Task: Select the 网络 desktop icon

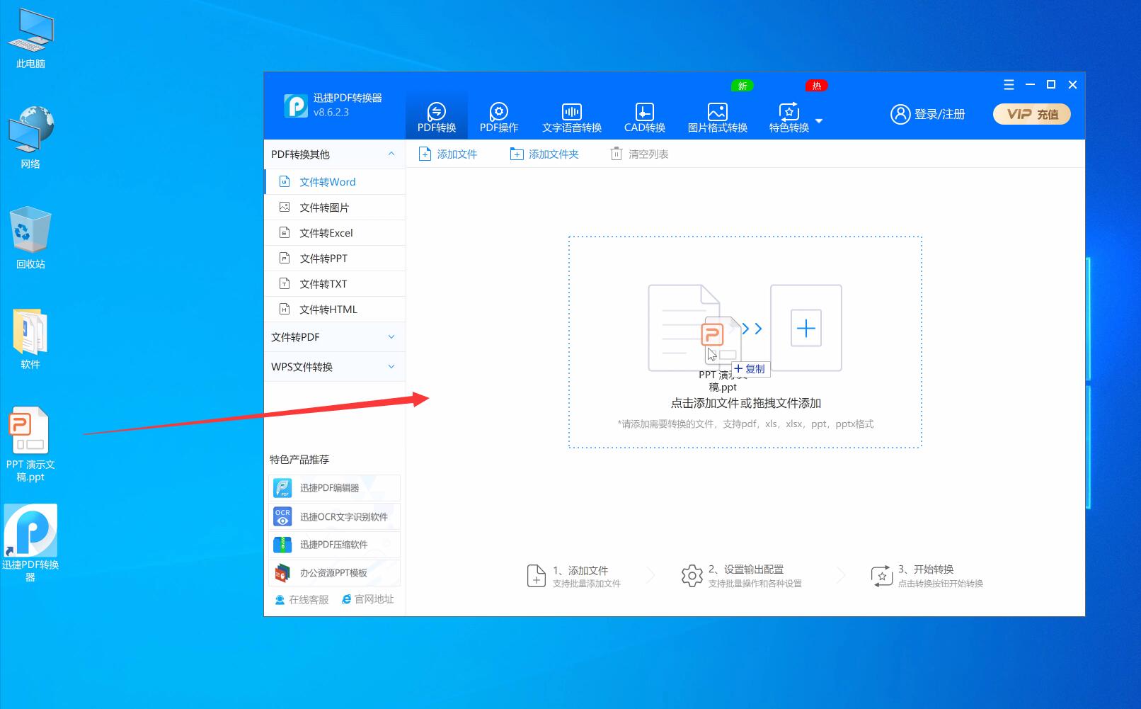Action: tap(30, 138)
